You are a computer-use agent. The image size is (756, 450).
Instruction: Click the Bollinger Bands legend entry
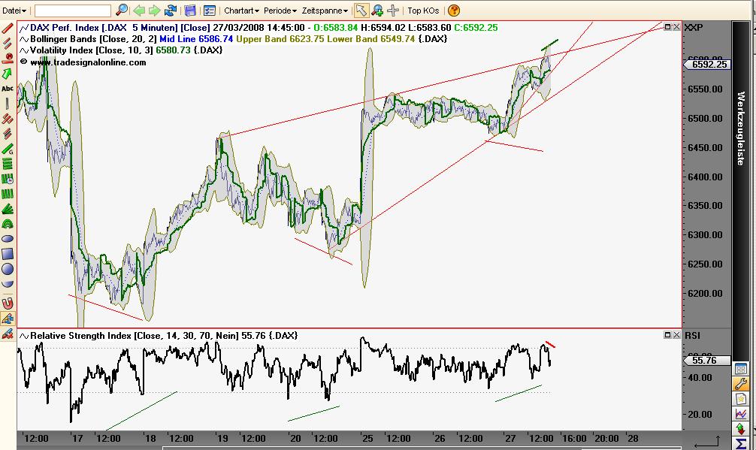coord(234,38)
